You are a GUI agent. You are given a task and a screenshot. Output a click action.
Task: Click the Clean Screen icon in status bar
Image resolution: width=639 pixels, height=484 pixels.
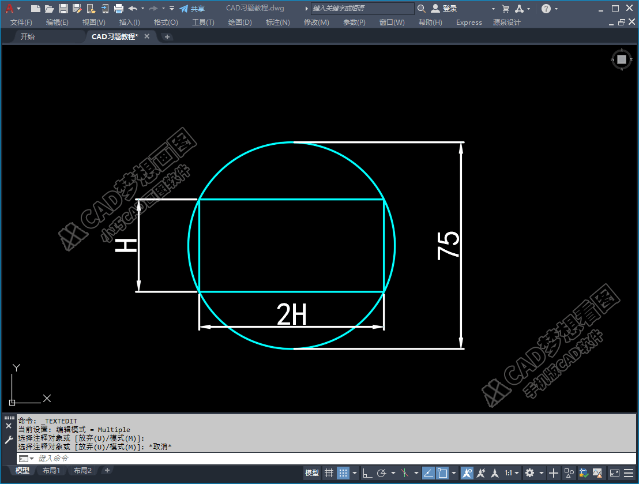(x=614, y=473)
